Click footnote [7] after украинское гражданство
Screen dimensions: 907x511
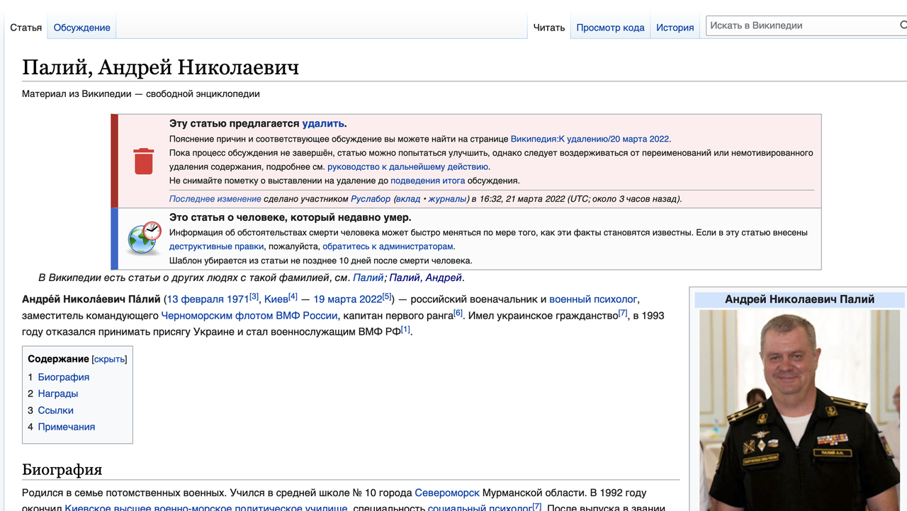tap(623, 313)
